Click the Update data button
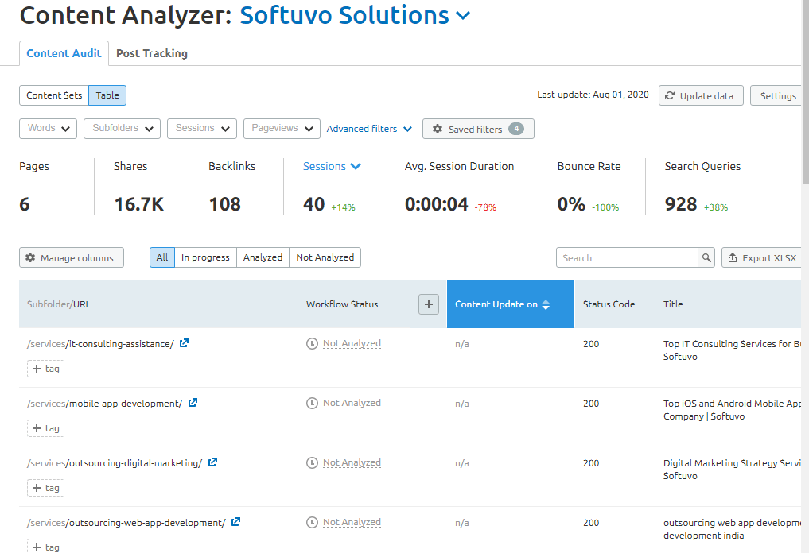The image size is (809, 553). point(701,95)
